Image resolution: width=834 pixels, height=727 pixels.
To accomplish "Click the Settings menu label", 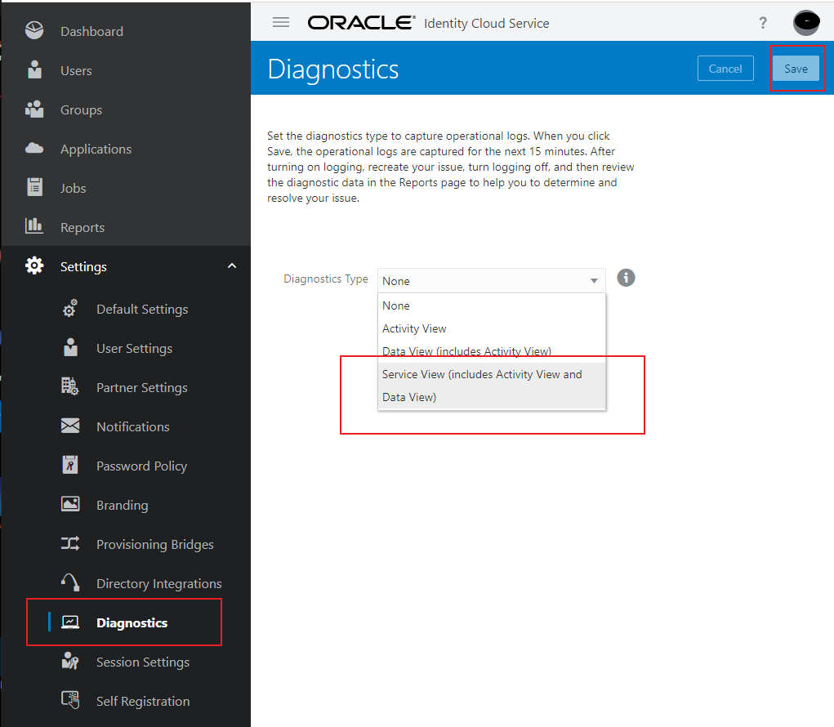I will [83, 267].
